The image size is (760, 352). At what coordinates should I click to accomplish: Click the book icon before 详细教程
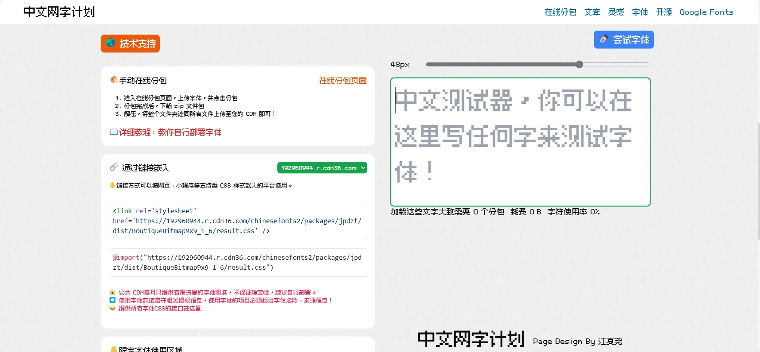[114, 132]
